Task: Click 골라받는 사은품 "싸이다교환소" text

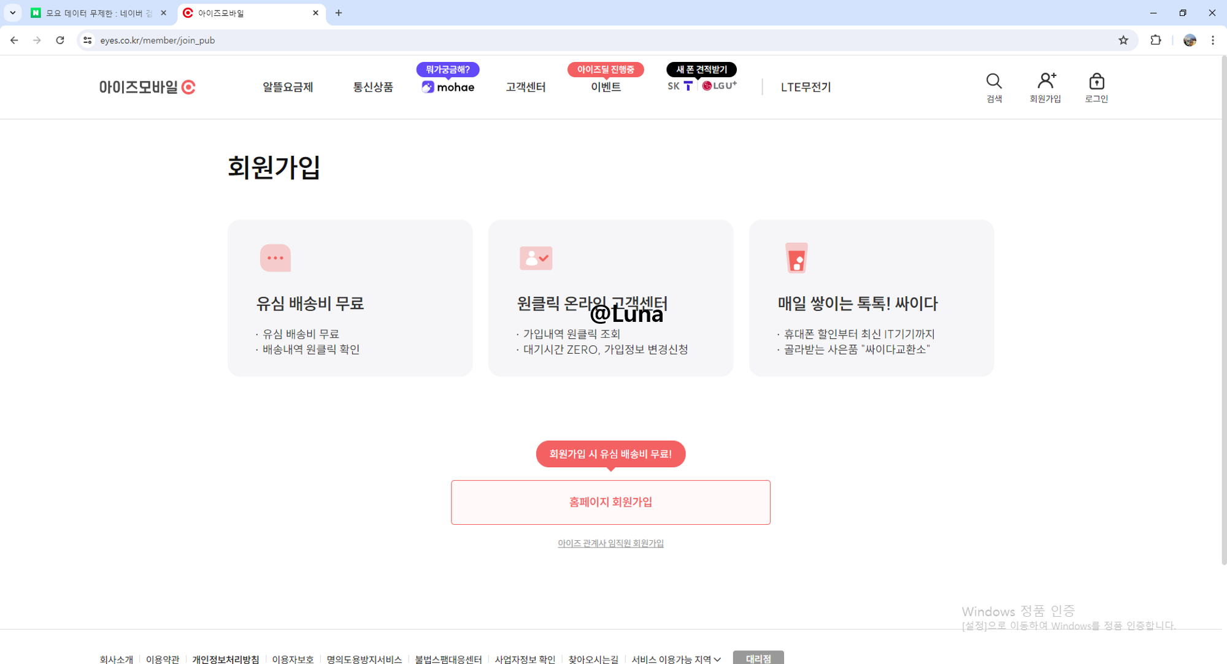Action: coord(857,349)
